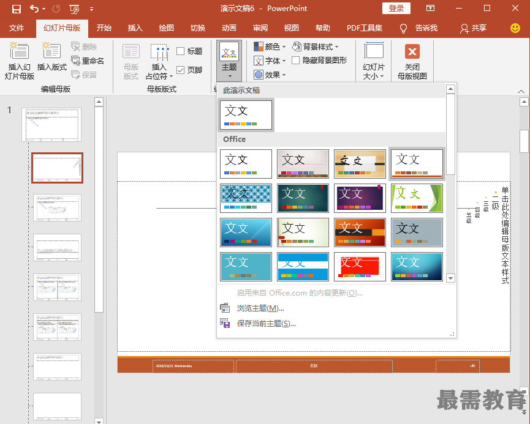This screenshot has height=424, width=530.
Task: Click the theme gallery scroll-up arrow
Action: coord(450,89)
